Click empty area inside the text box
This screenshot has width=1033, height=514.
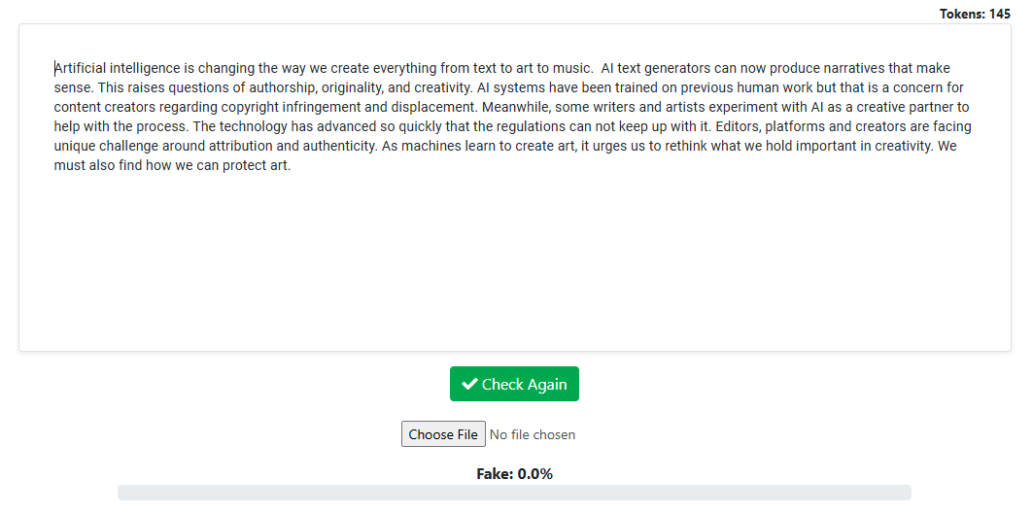(514, 262)
